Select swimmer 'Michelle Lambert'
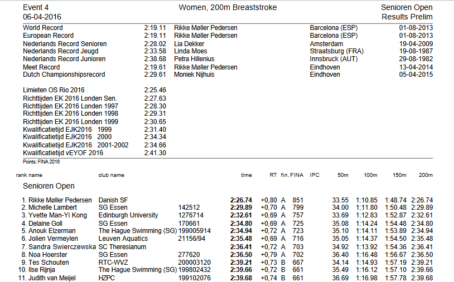454x282 pixels. (x=52, y=207)
